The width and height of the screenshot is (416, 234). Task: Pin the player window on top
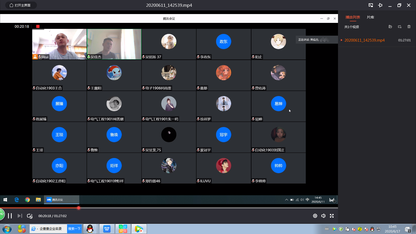380,5
